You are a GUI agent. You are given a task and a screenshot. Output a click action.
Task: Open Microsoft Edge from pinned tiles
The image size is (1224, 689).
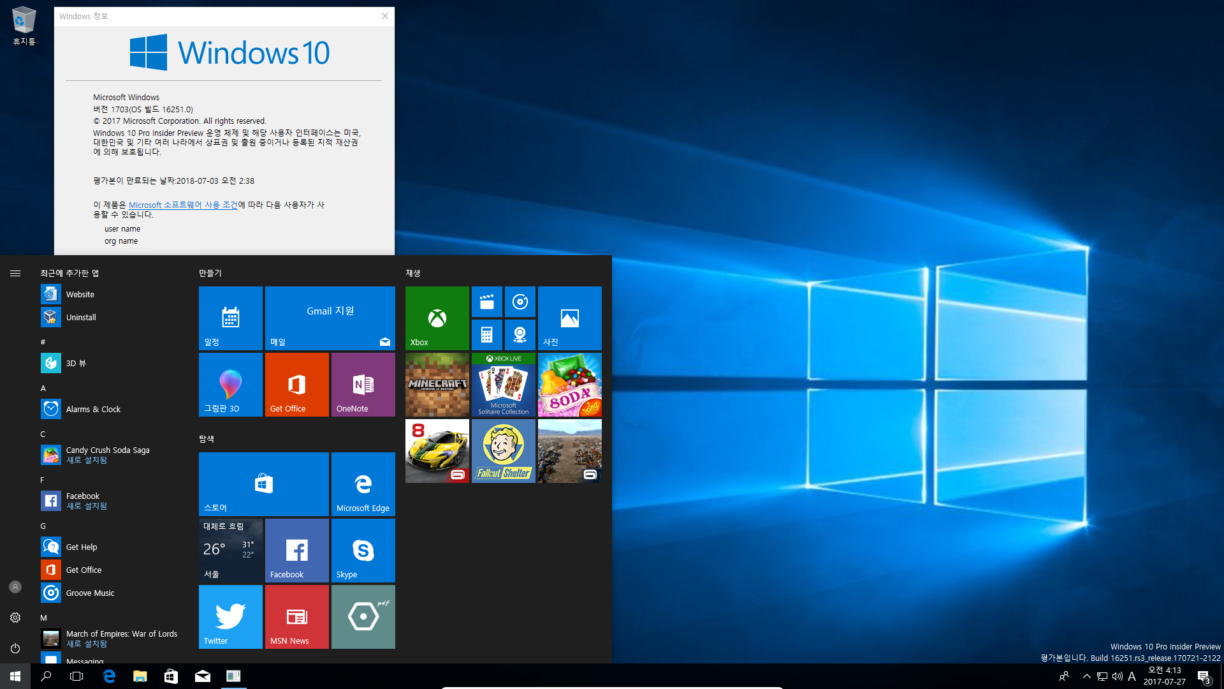pos(364,484)
